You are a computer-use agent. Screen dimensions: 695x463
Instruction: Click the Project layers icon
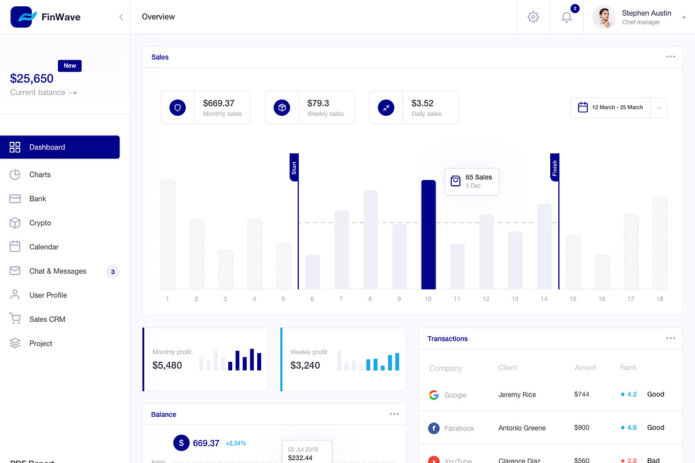click(15, 343)
